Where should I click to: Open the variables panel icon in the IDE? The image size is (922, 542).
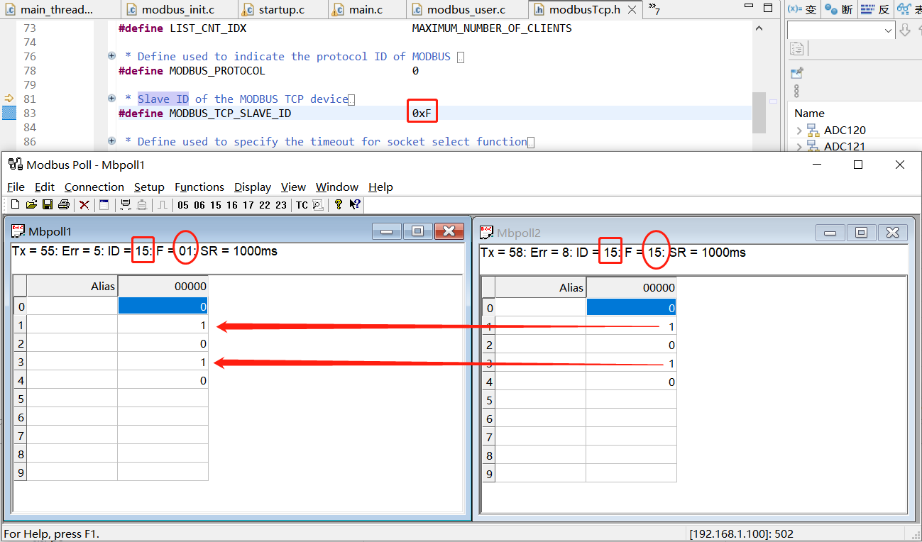(x=801, y=9)
